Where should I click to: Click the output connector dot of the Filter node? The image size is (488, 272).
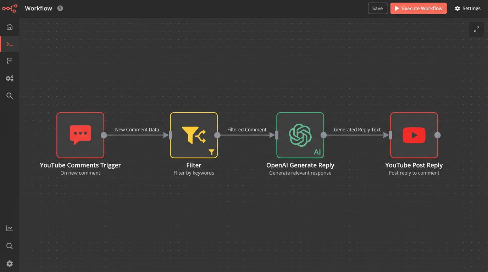(217, 135)
